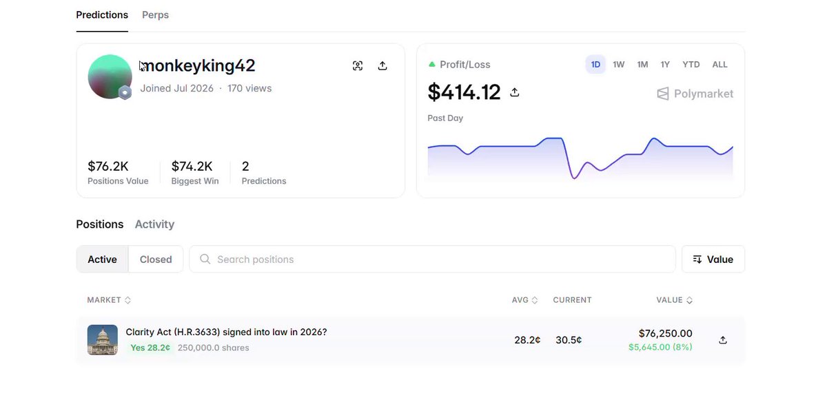The width and height of the screenshot is (827, 402).
Task: Open the Value sort dropdown
Action: 713,260
